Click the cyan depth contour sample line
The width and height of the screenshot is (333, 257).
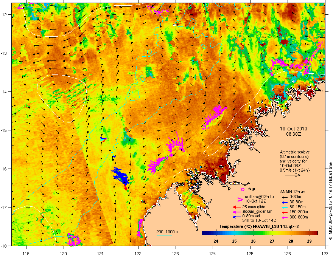point(164,235)
